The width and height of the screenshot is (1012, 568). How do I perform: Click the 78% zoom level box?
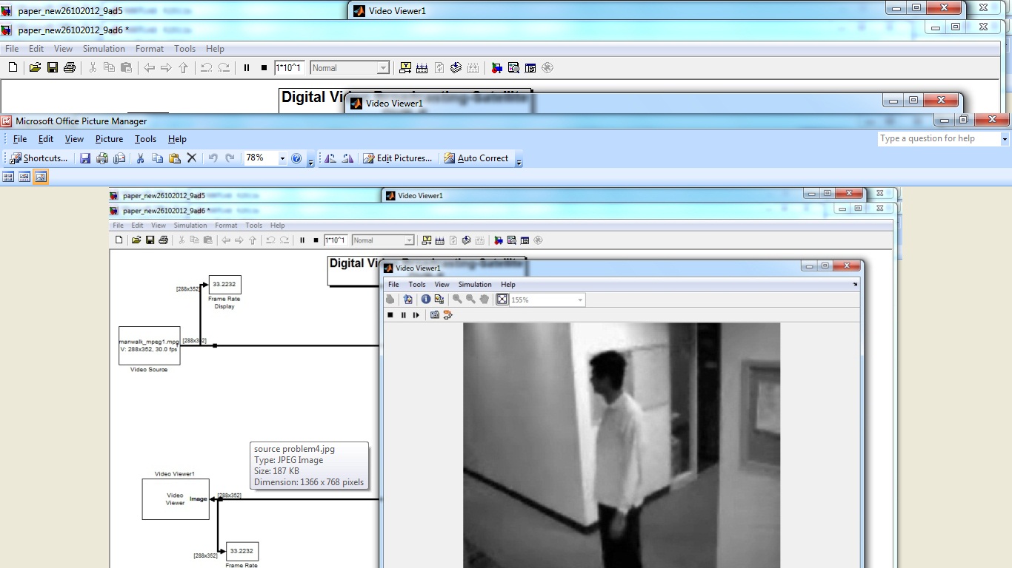[x=261, y=158]
